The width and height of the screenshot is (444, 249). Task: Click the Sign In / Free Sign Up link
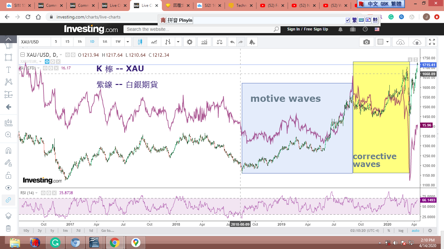tap(307, 29)
